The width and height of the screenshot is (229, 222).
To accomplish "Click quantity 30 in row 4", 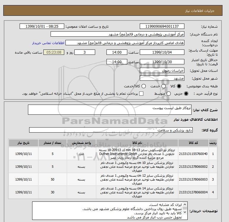I will tap(53, 192).
